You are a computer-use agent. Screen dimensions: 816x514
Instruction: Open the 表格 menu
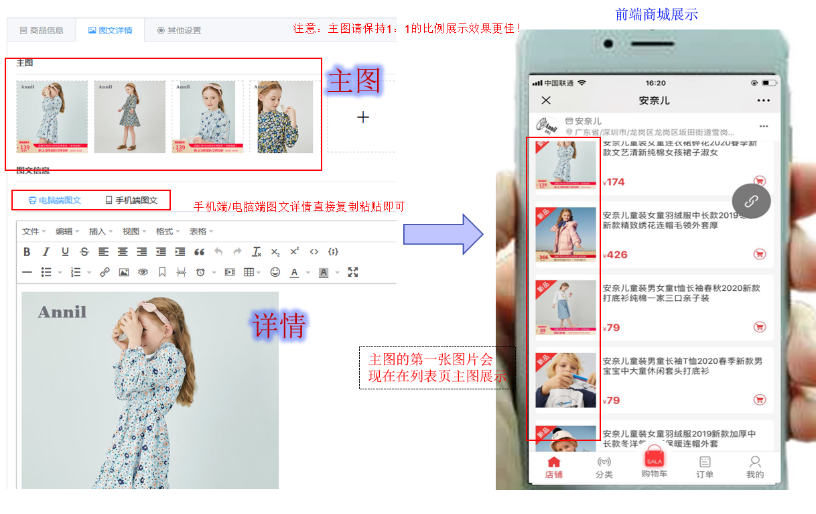[x=201, y=231]
